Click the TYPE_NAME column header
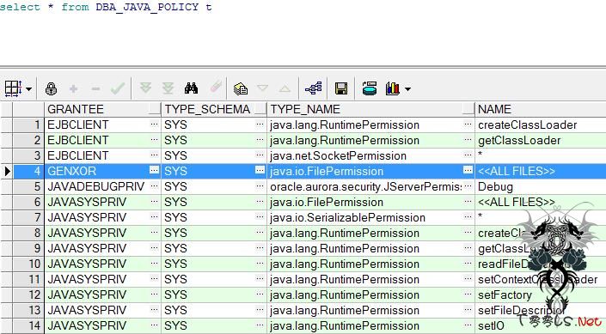Screen dimensions: 606x334 click(x=370, y=109)
